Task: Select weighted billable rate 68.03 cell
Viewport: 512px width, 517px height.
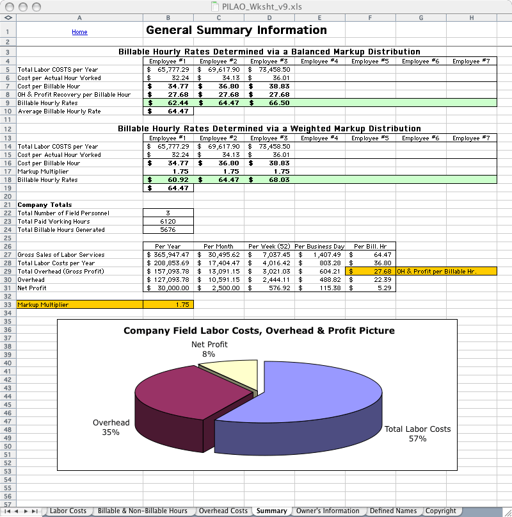Action: click(269, 179)
